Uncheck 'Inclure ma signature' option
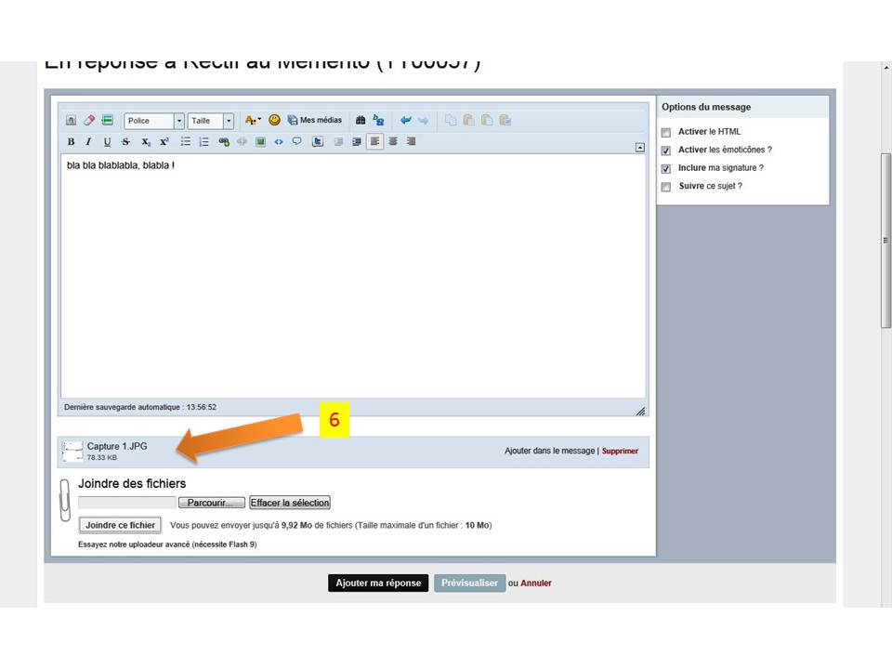The image size is (892, 669). pos(665,169)
